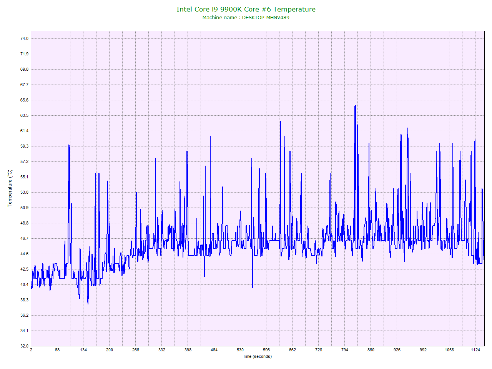This screenshot has height=369, width=492.
Task: Click the time axis tick labeled 728
Action: coord(319,350)
